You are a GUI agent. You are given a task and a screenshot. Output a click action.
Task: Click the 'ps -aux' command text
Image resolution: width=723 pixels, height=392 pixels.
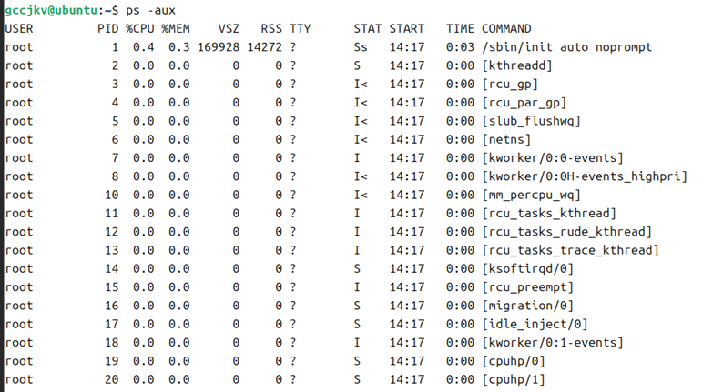(x=151, y=10)
